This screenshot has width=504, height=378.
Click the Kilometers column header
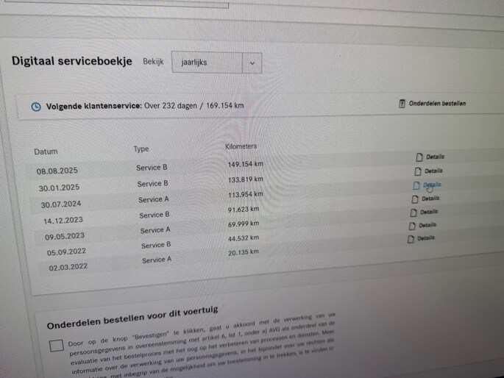tap(241, 147)
